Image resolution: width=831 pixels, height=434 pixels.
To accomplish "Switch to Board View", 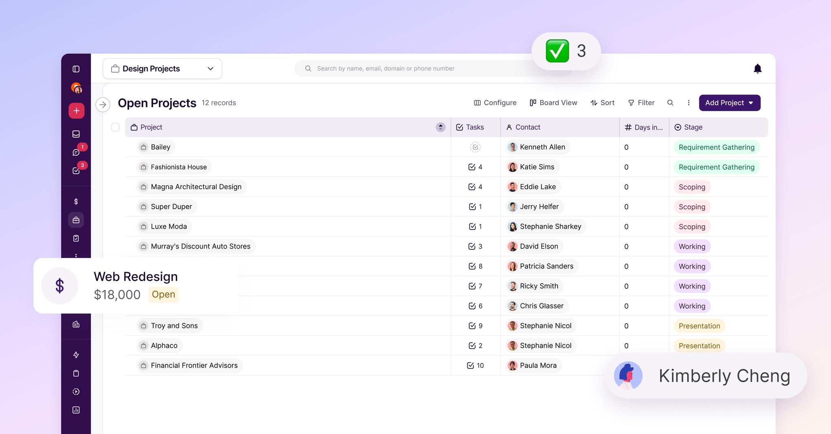I will coord(553,103).
